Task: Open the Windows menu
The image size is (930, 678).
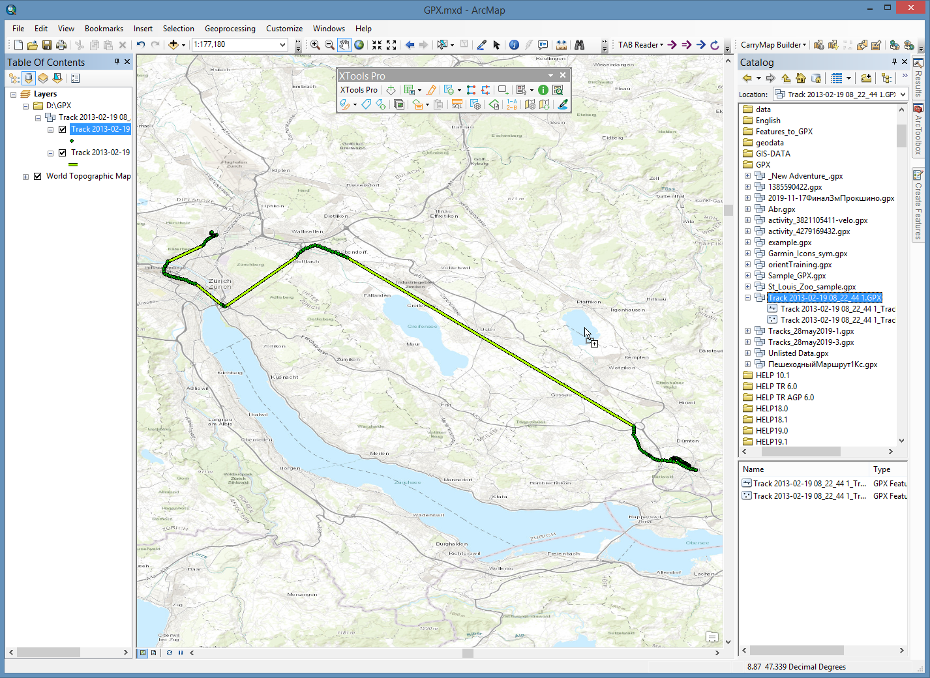Action: tap(329, 29)
